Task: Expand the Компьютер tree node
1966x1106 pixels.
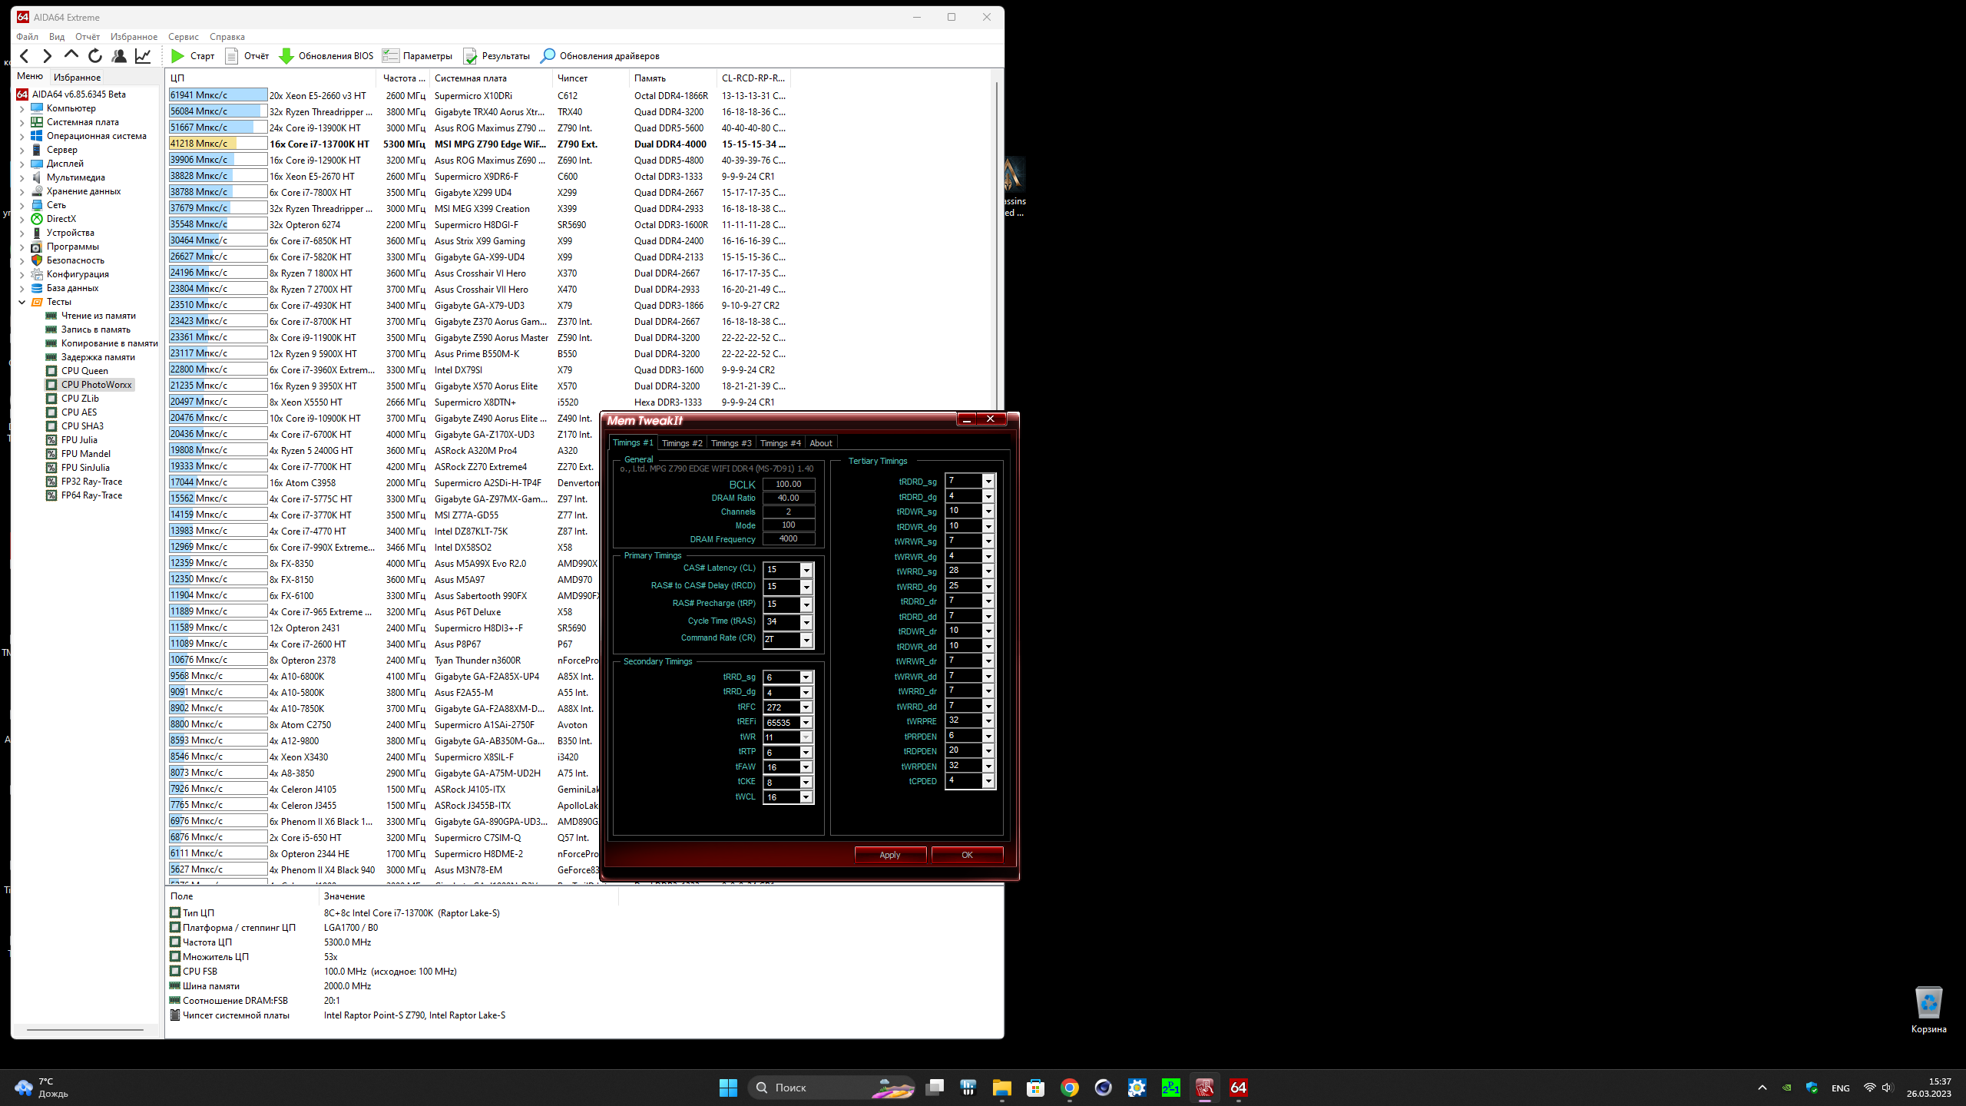Action: [x=22, y=108]
